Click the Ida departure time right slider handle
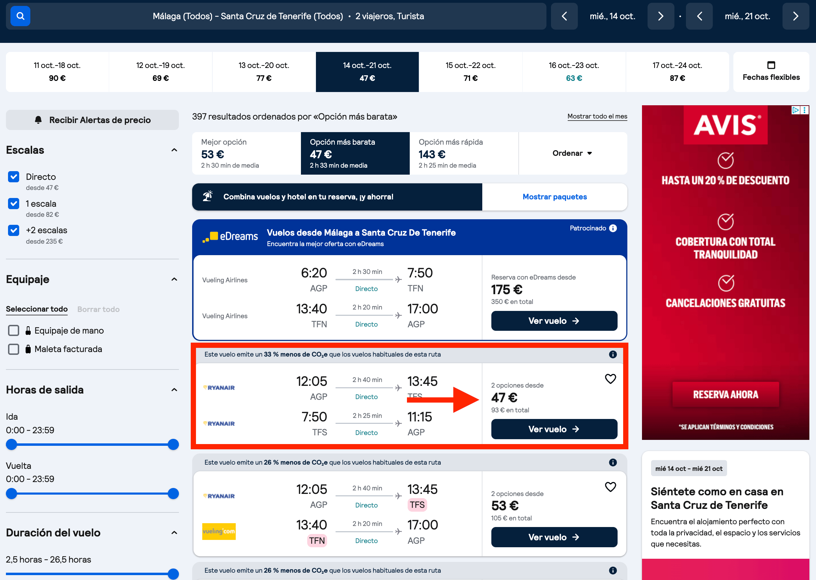This screenshot has height=580, width=816. pos(173,445)
